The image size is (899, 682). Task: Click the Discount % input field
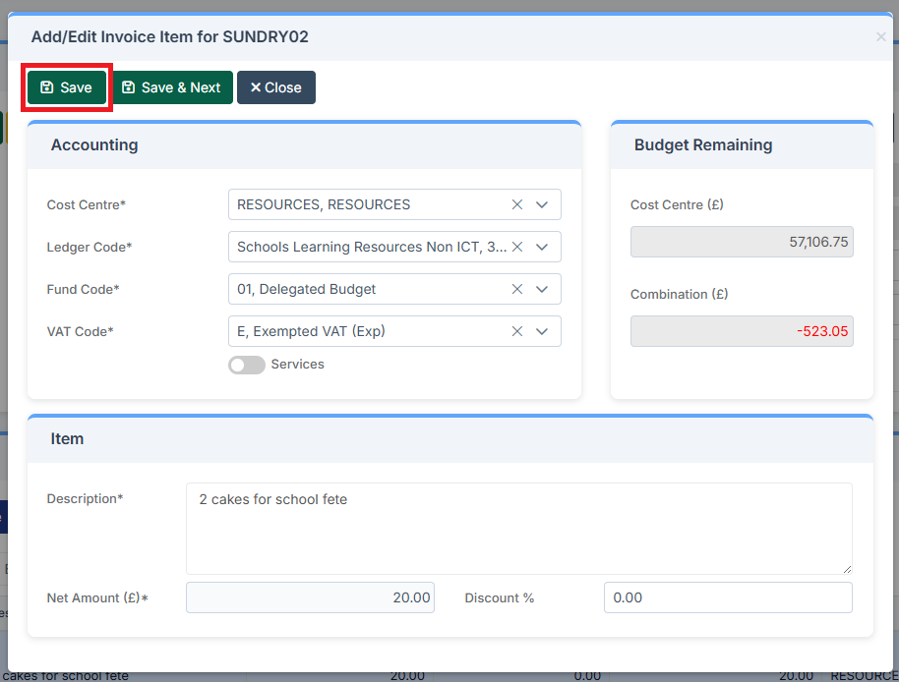[x=727, y=597]
